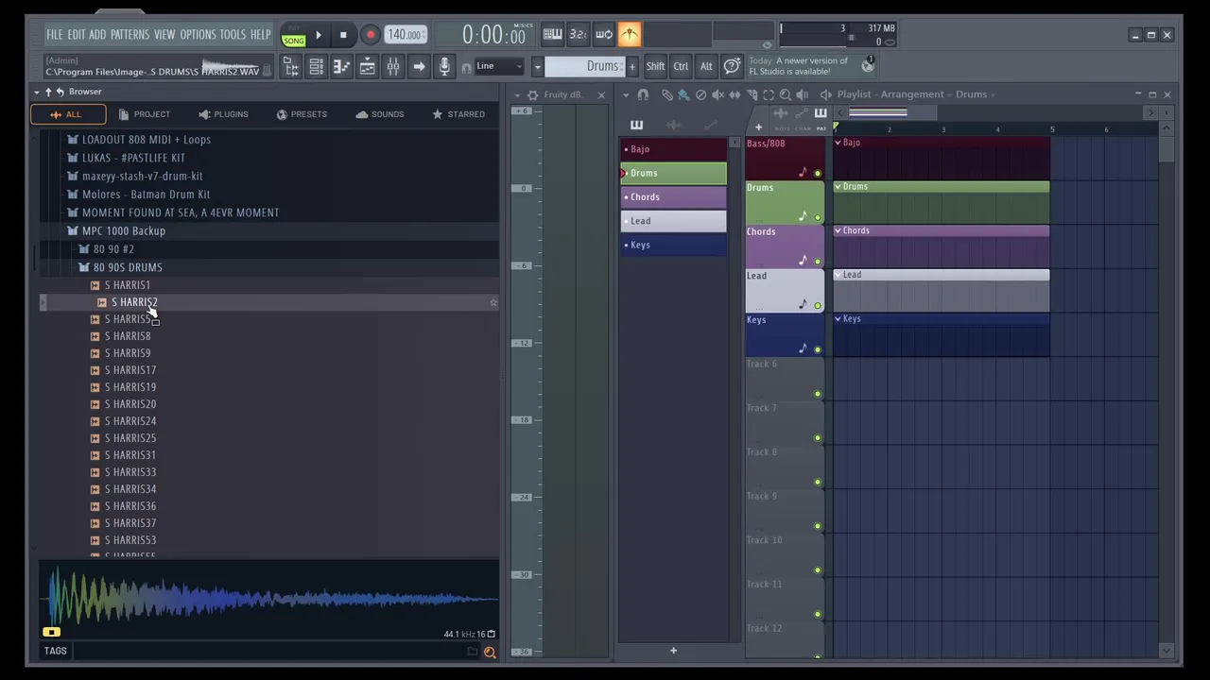The width and height of the screenshot is (1210, 680).
Task: Mute the Chords track
Action: [x=818, y=262]
